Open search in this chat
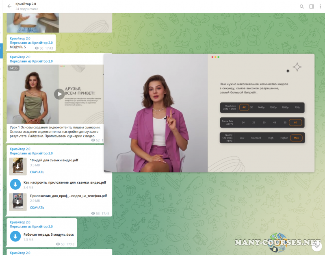 click(x=301, y=7)
